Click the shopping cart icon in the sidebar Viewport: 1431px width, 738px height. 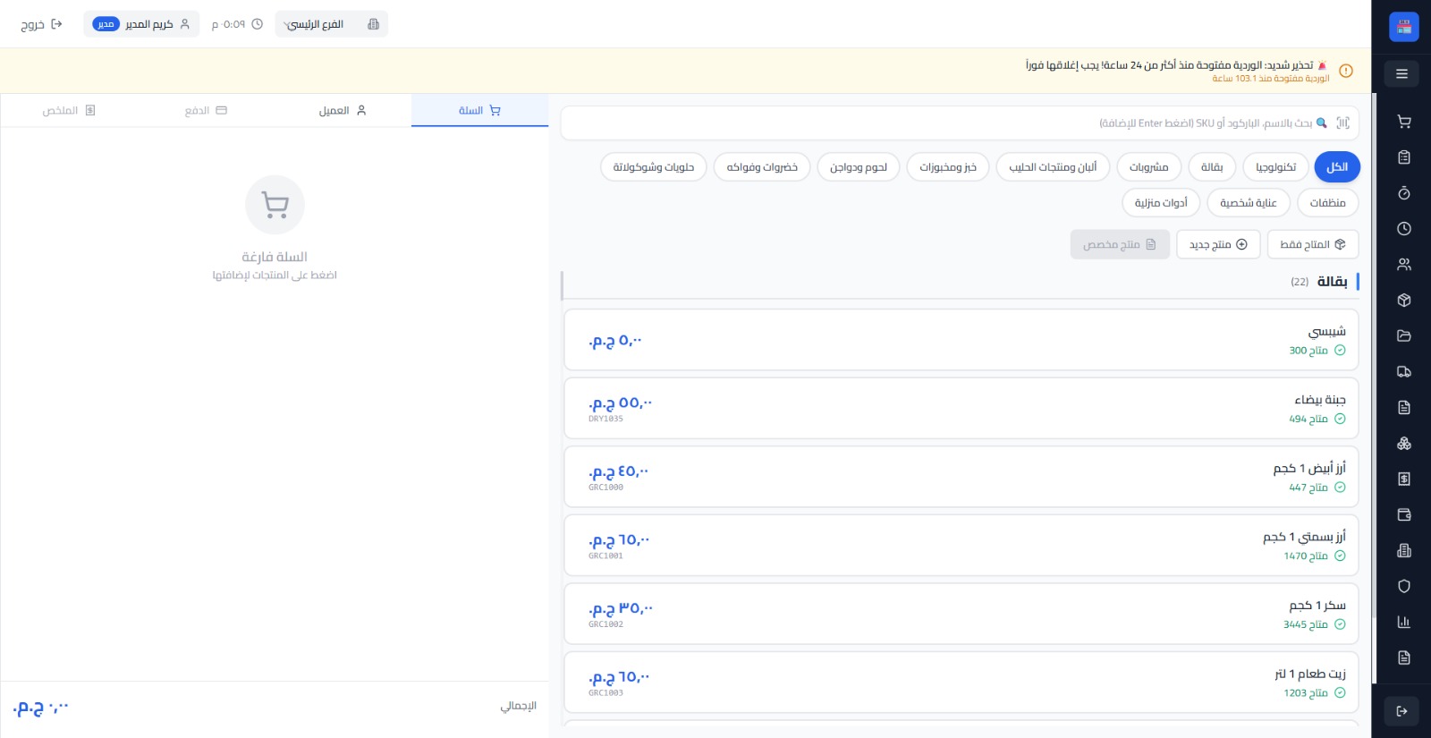(1403, 122)
